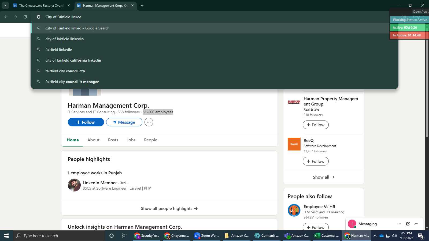Open a new browser tab
Image resolution: width=429 pixels, height=241 pixels.
pos(142,5)
